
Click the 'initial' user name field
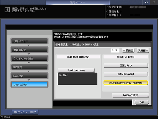(x=78, y=79)
